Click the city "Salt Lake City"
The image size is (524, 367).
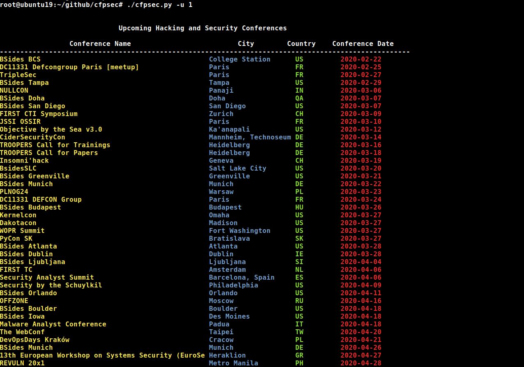238,168
